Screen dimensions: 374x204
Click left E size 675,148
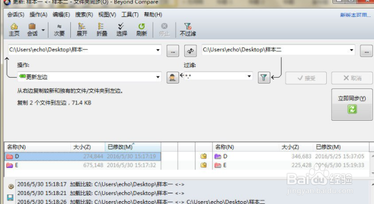[x=93, y=165]
